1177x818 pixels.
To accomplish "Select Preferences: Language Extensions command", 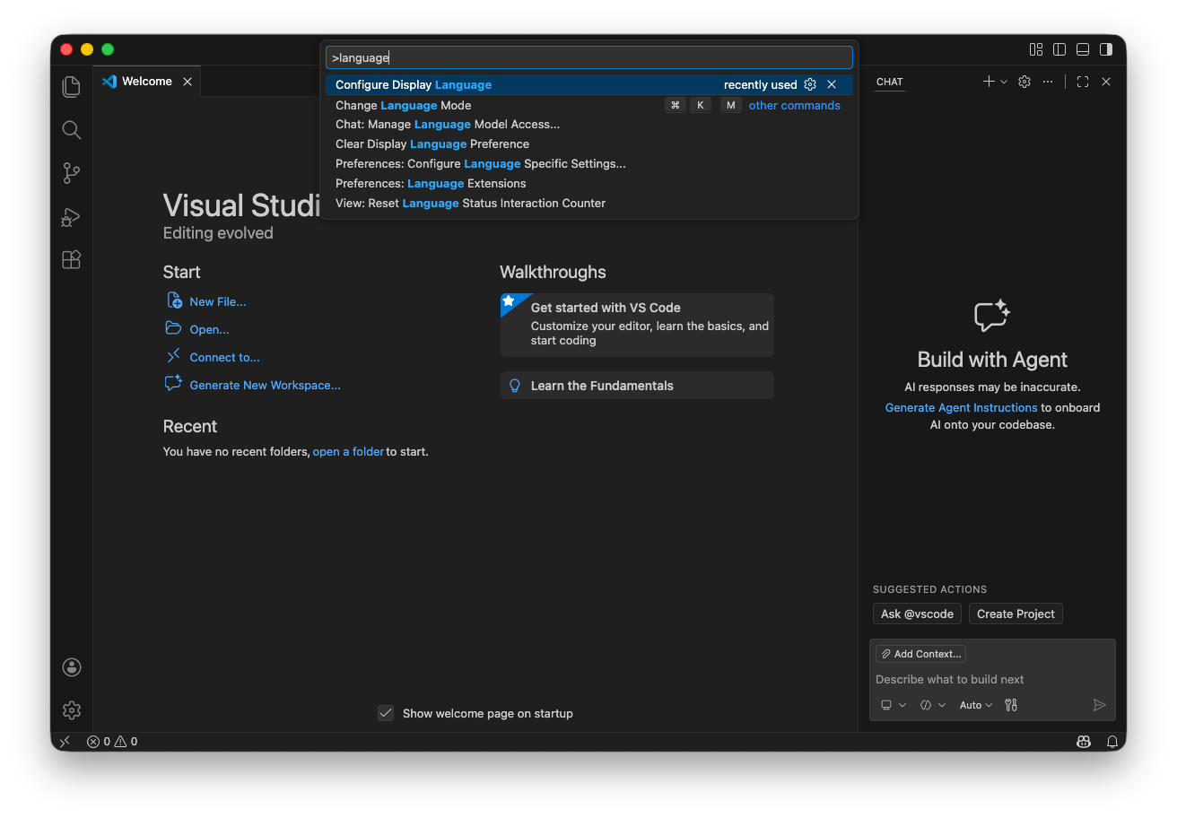I will click(588, 184).
